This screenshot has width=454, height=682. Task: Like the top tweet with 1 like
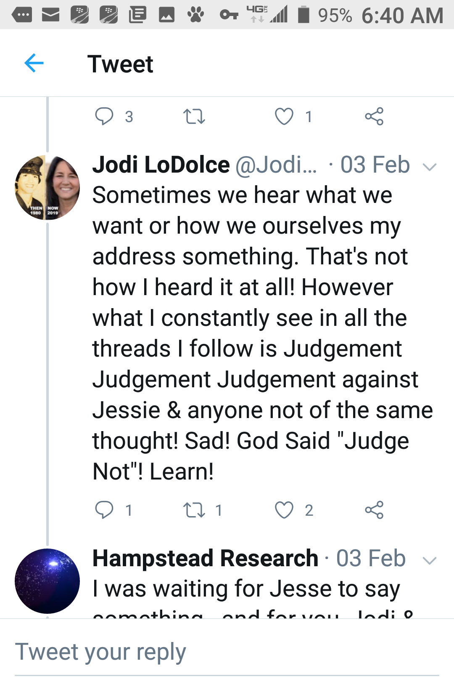284,116
